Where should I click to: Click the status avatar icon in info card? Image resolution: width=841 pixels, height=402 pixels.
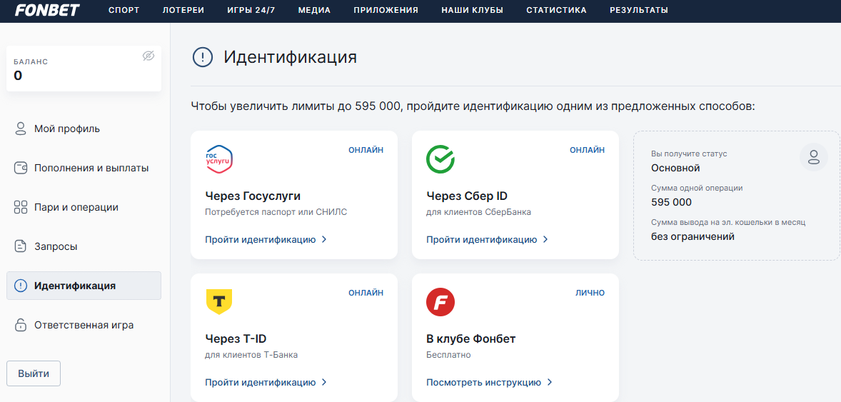click(x=814, y=157)
